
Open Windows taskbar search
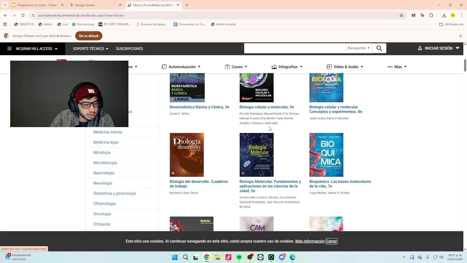(185, 258)
